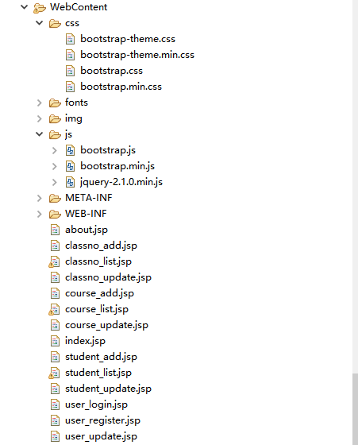
Task: Select bootstrap.min.css file name
Action: pyautogui.click(x=121, y=87)
